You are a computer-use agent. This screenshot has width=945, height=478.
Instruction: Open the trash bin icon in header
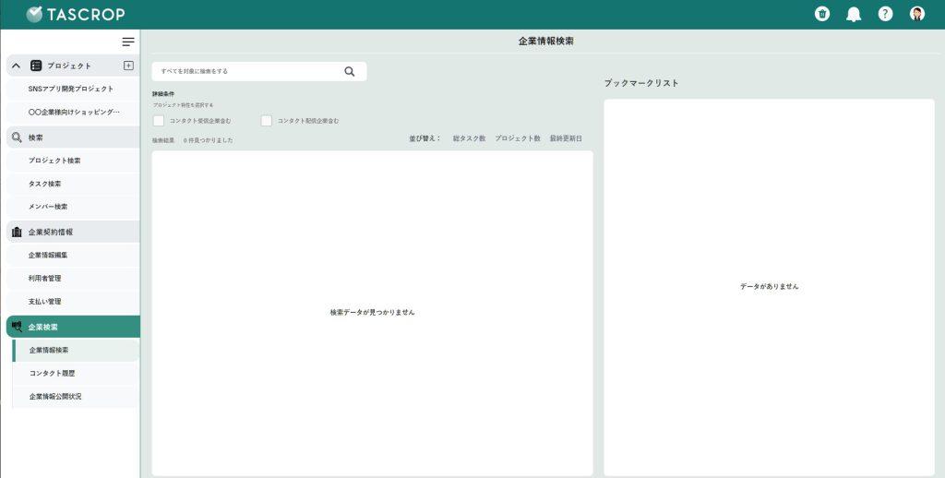pyautogui.click(x=821, y=14)
